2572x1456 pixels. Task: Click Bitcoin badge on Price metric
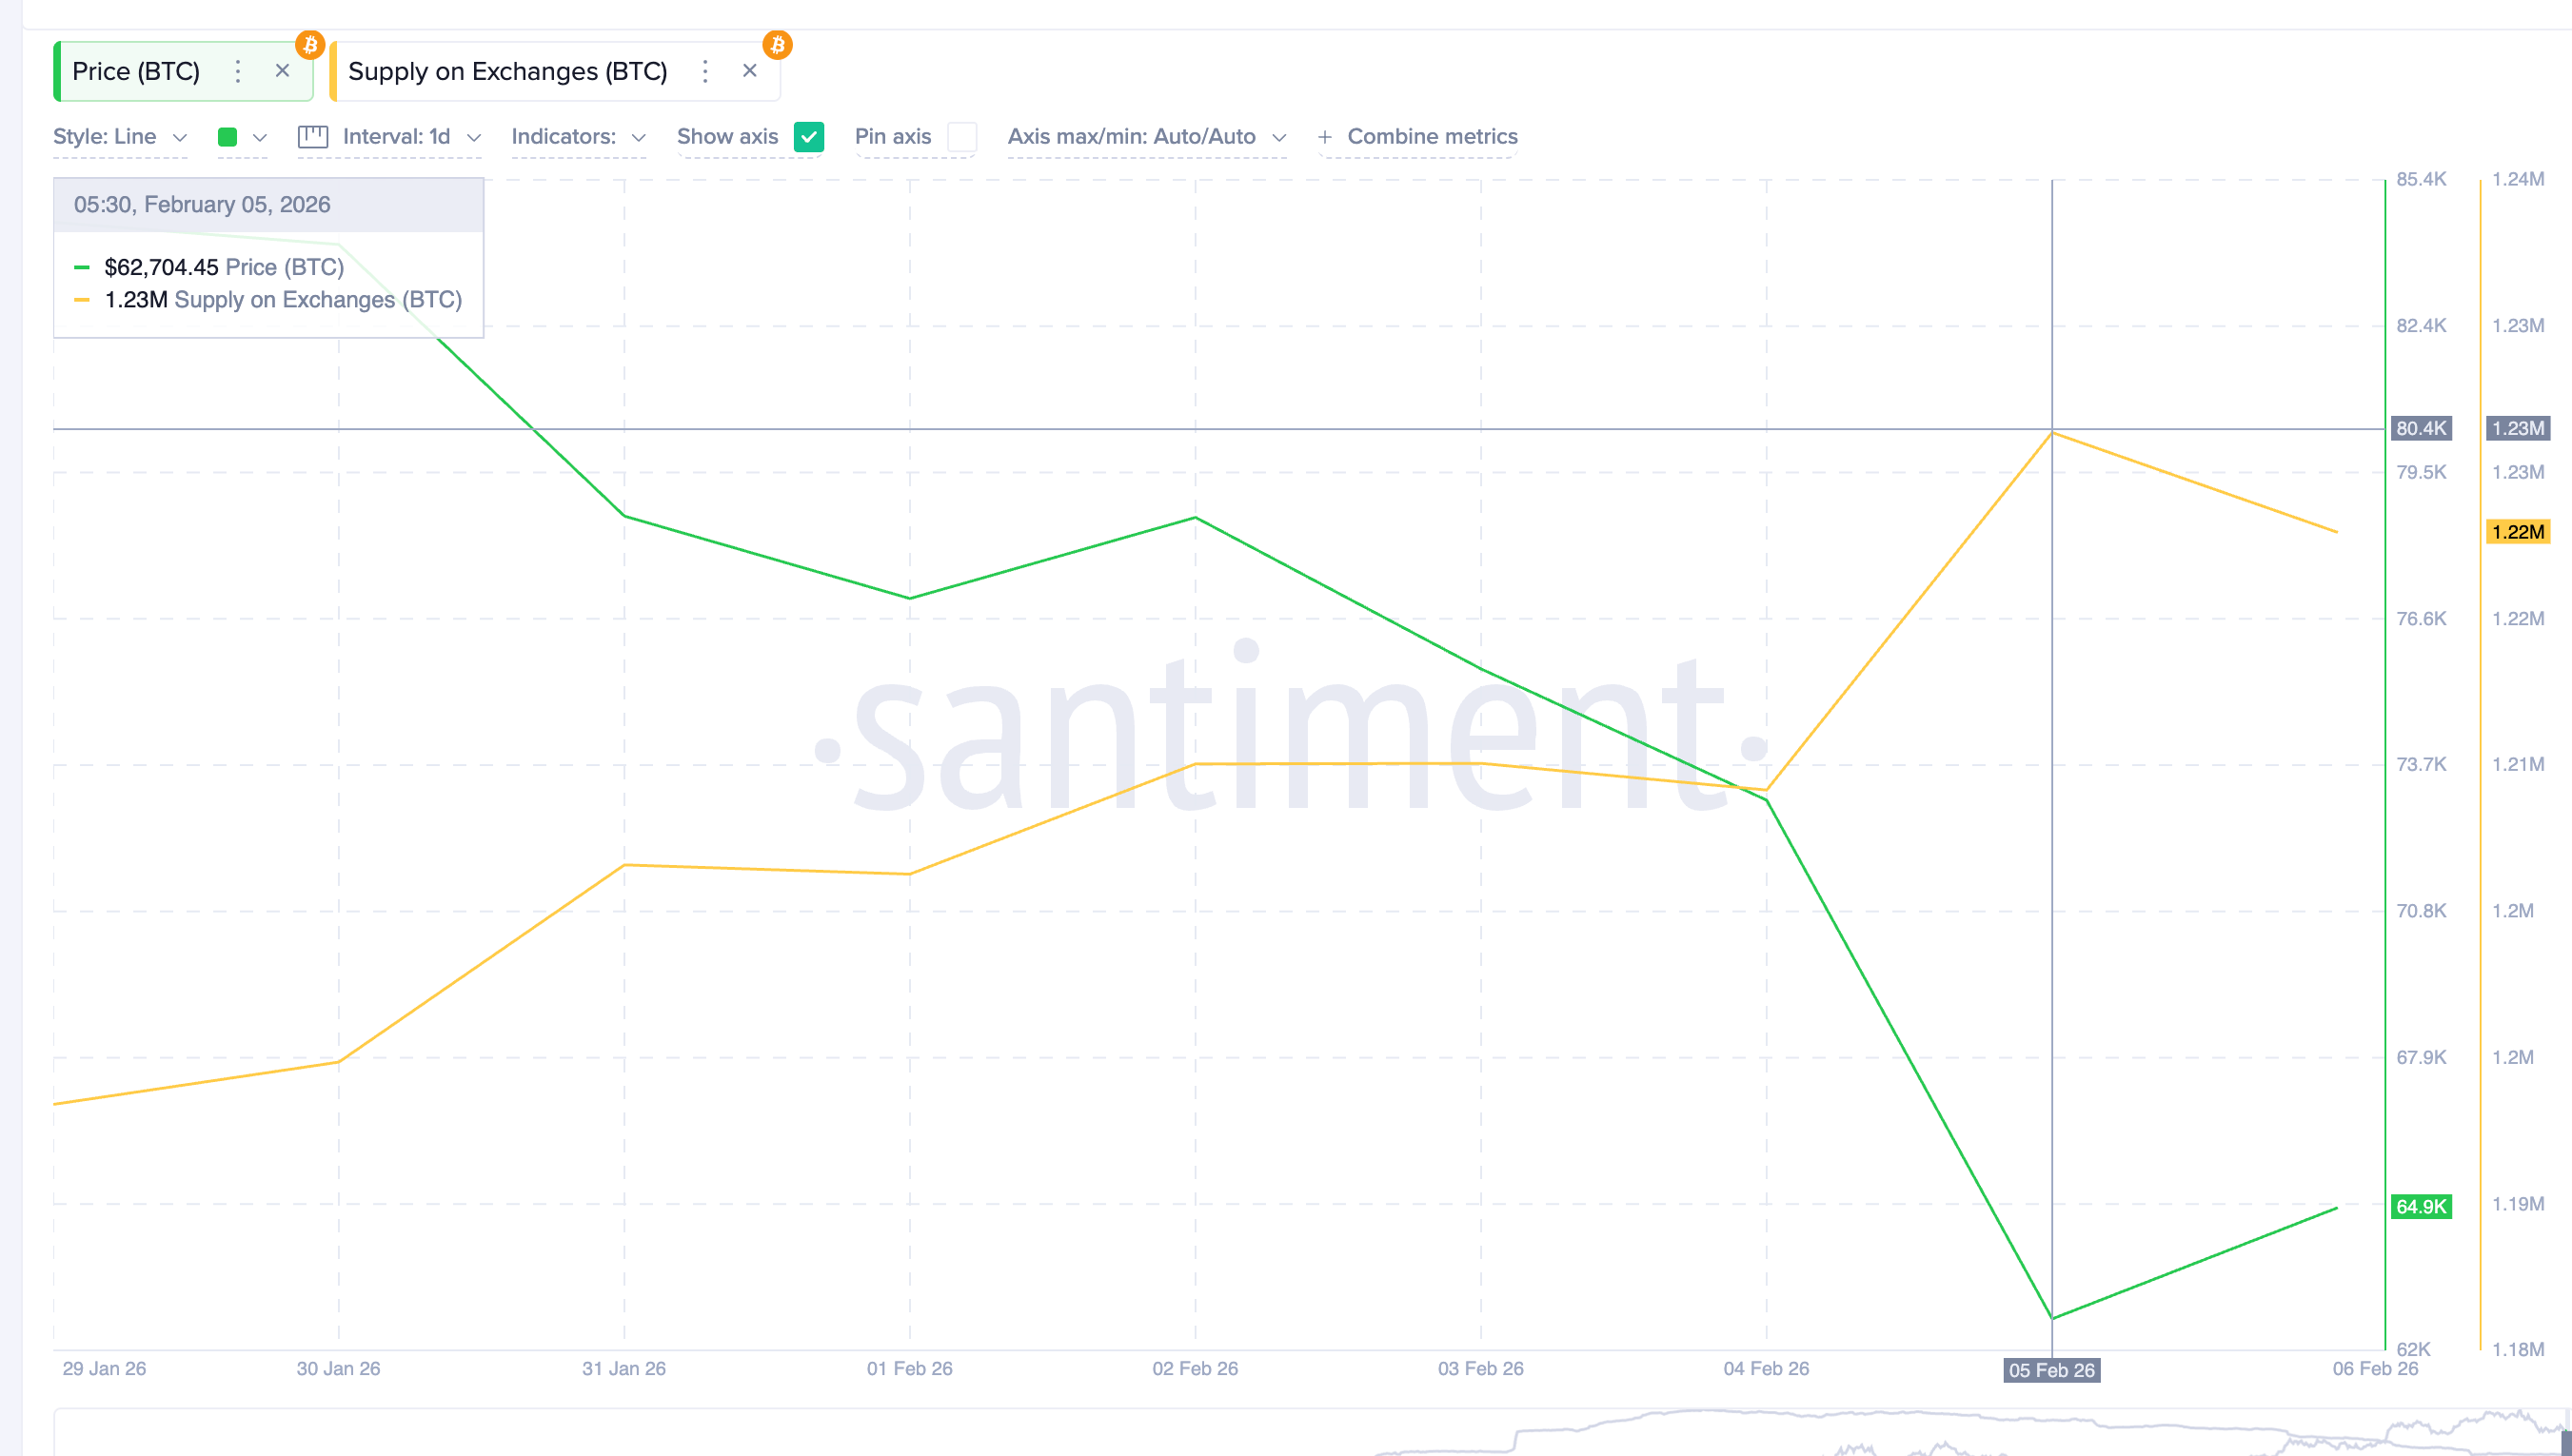[310, 45]
